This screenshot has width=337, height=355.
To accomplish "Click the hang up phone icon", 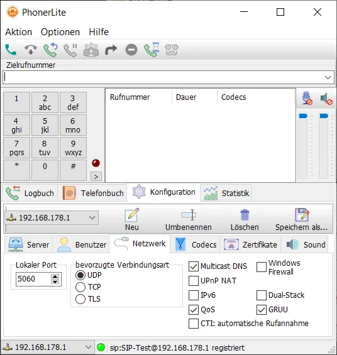I will pyautogui.click(x=31, y=50).
